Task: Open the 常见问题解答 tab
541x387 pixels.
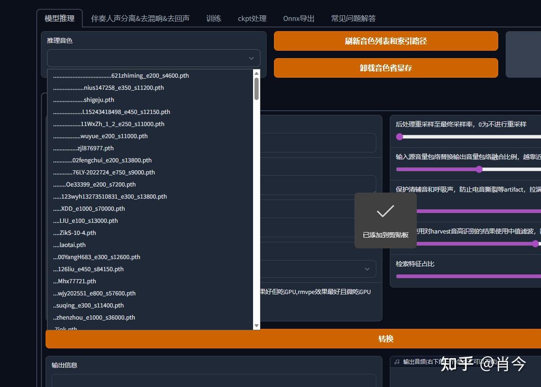Action: tap(354, 18)
